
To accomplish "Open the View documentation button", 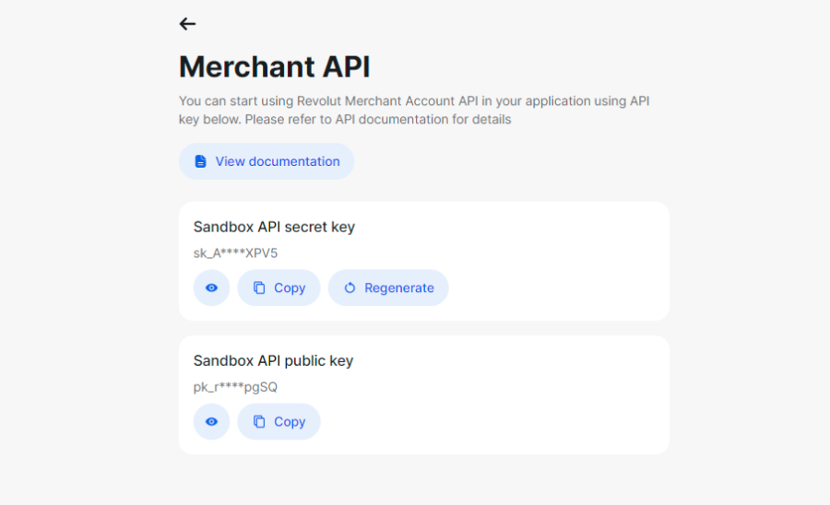I will (267, 161).
